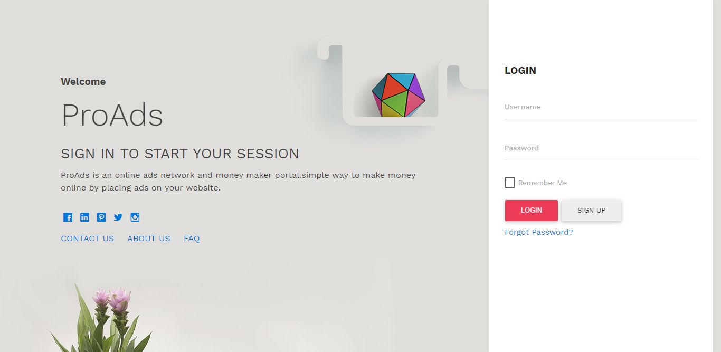
Task: Click the colorful polyhedron graphic
Action: 398,95
